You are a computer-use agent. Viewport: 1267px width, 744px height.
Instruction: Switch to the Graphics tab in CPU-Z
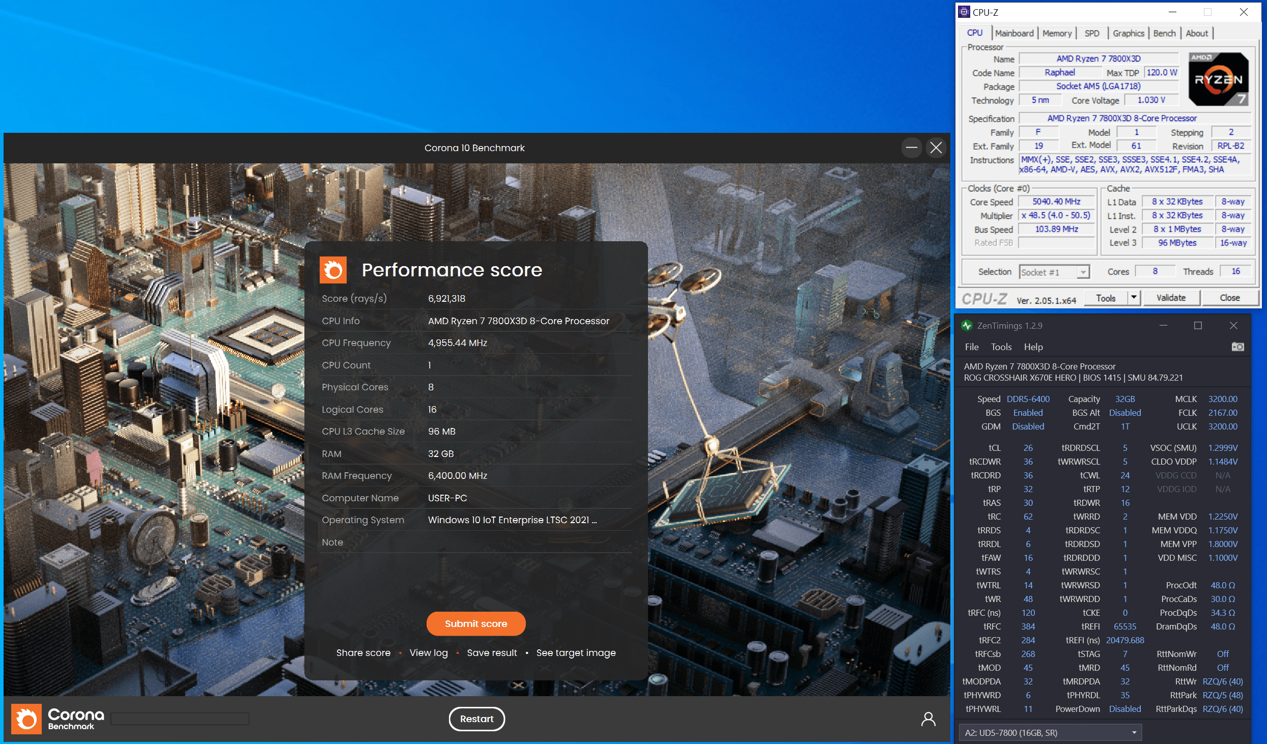pyautogui.click(x=1128, y=34)
